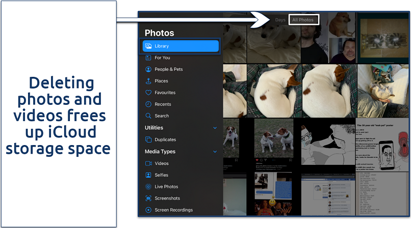Click the Videos camera icon

click(148, 163)
